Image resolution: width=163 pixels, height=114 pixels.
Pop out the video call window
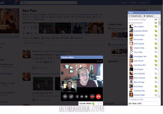[x=71, y=96]
